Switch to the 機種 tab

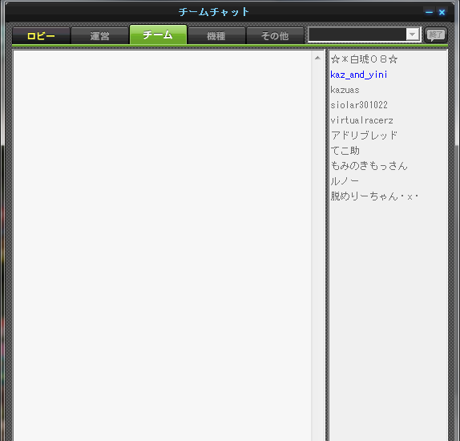[216, 36]
